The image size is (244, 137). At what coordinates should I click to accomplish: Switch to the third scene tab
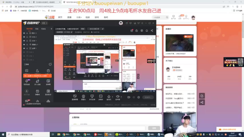pos(43,29)
